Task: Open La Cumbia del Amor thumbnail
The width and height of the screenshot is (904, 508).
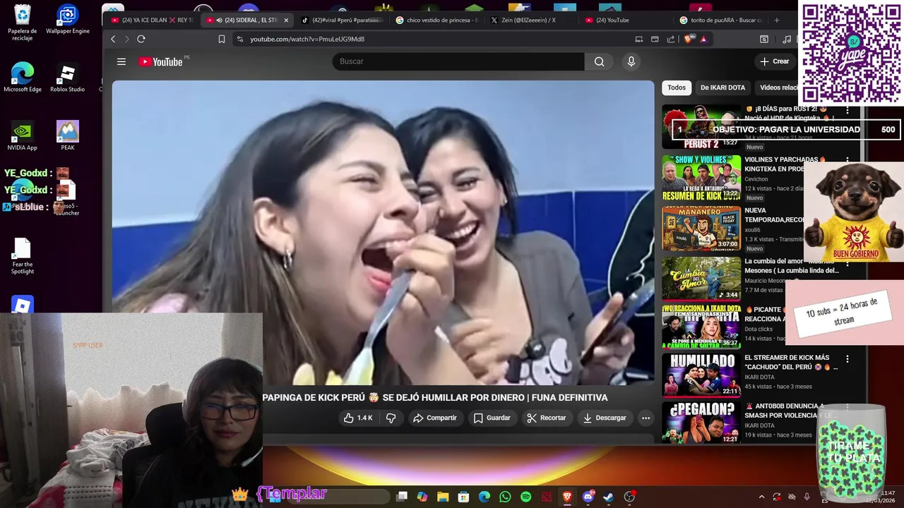Action: [701, 279]
